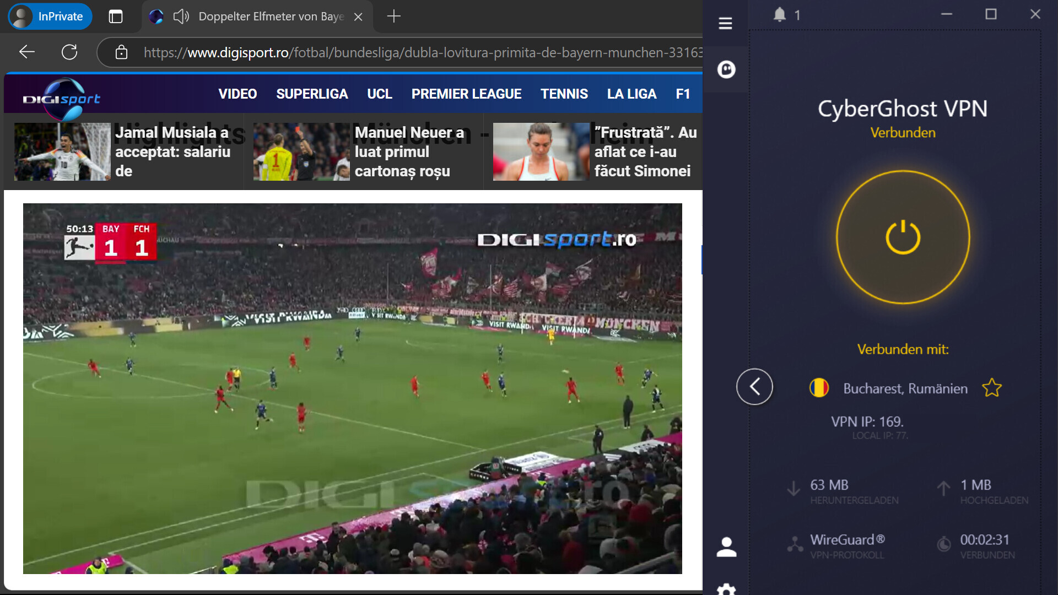Click the VPN IP: 169. text
Viewport: 1058px width, 595px height.
pos(867,421)
